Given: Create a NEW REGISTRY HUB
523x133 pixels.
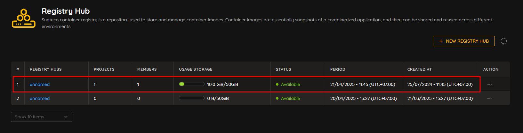Looking at the screenshot, I should (463, 41).
